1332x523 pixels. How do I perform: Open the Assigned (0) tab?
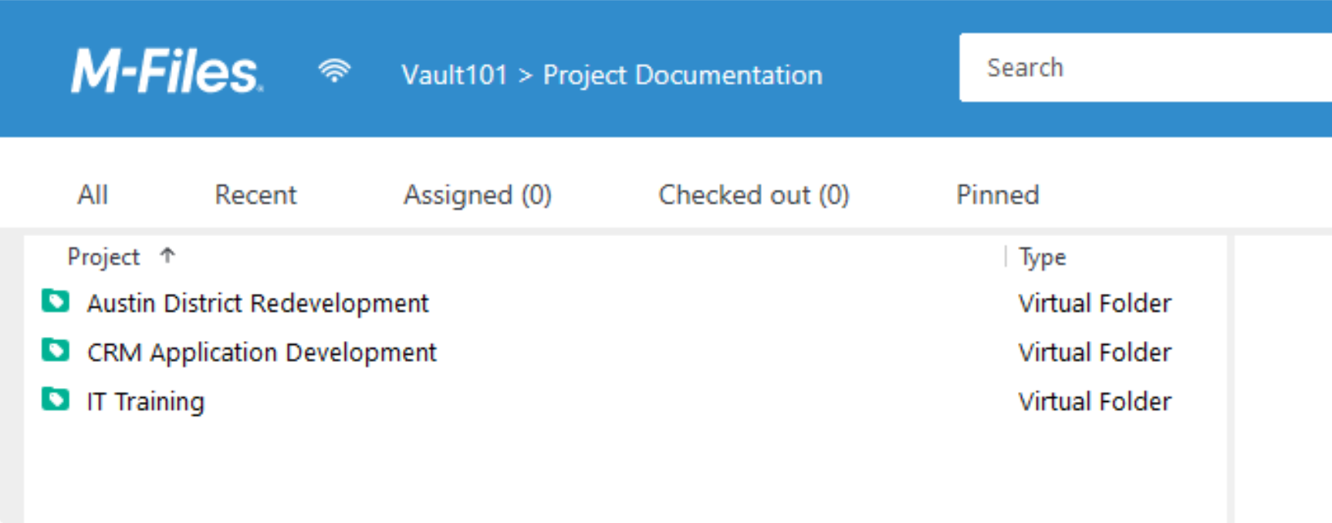click(x=477, y=195)
